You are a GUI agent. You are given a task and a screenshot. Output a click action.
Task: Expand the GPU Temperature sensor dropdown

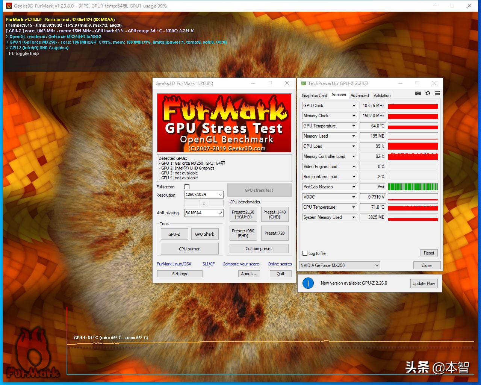tap(354, 126)
